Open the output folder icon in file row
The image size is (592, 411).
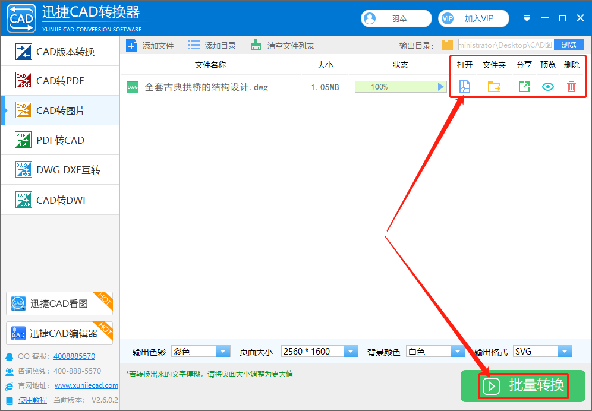click(x=494, y=87)
